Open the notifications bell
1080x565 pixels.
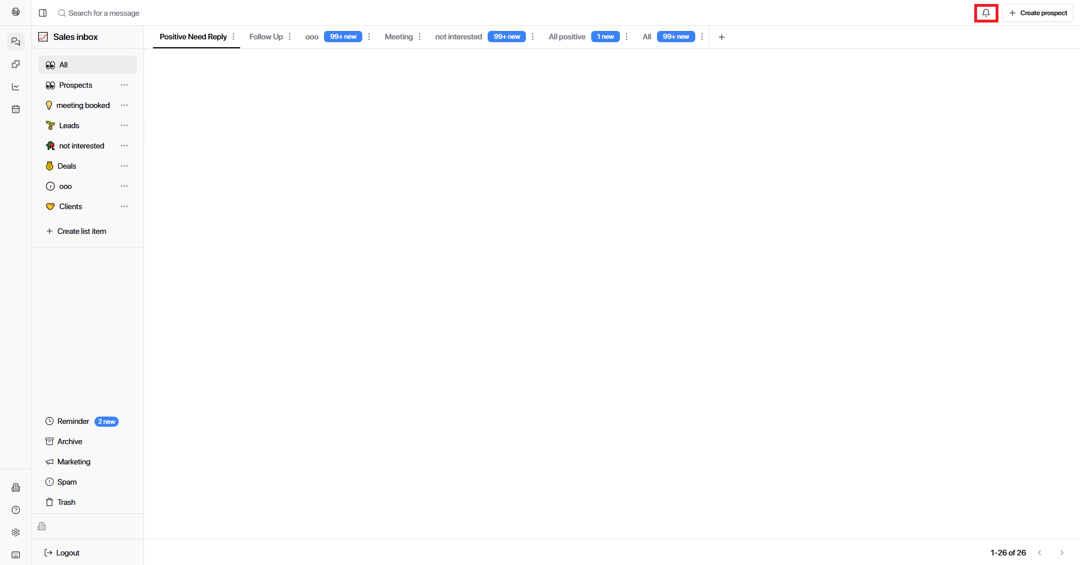[x=986, y=13]
